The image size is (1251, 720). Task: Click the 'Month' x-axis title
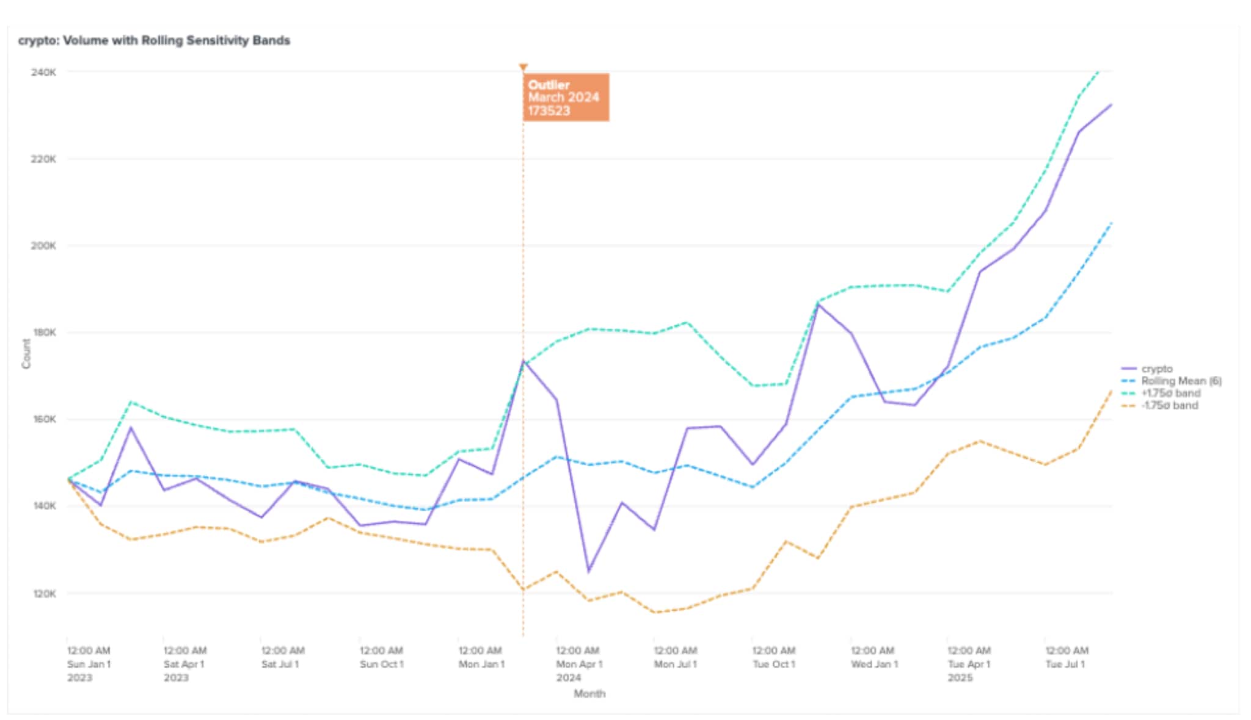pyautogui.click(x=589, y=694)
